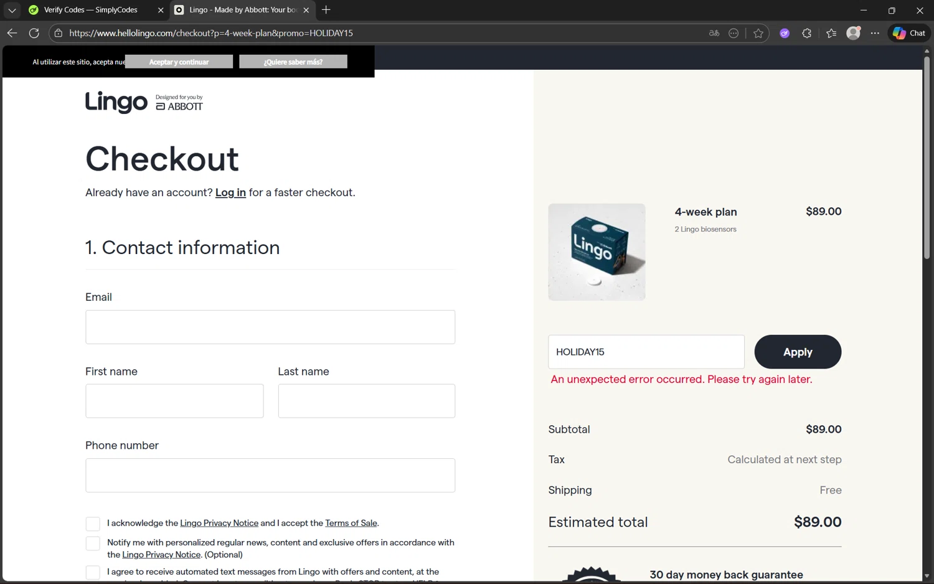This screenshot has height=584, width=934.
Task: Open Lingo Privacy Notice link in Optional line
Action: click(x=161, y=555)
